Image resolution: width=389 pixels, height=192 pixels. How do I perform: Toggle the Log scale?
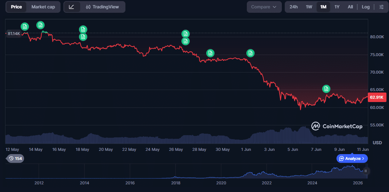pyautogui.click(x=366, y=7)
